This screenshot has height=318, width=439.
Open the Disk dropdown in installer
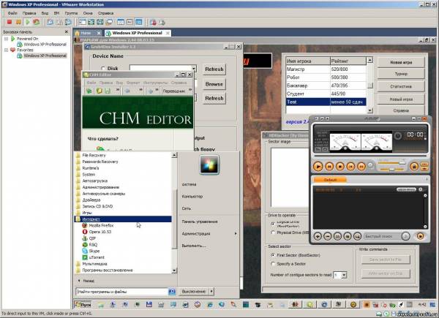click(x=193, y=69)
